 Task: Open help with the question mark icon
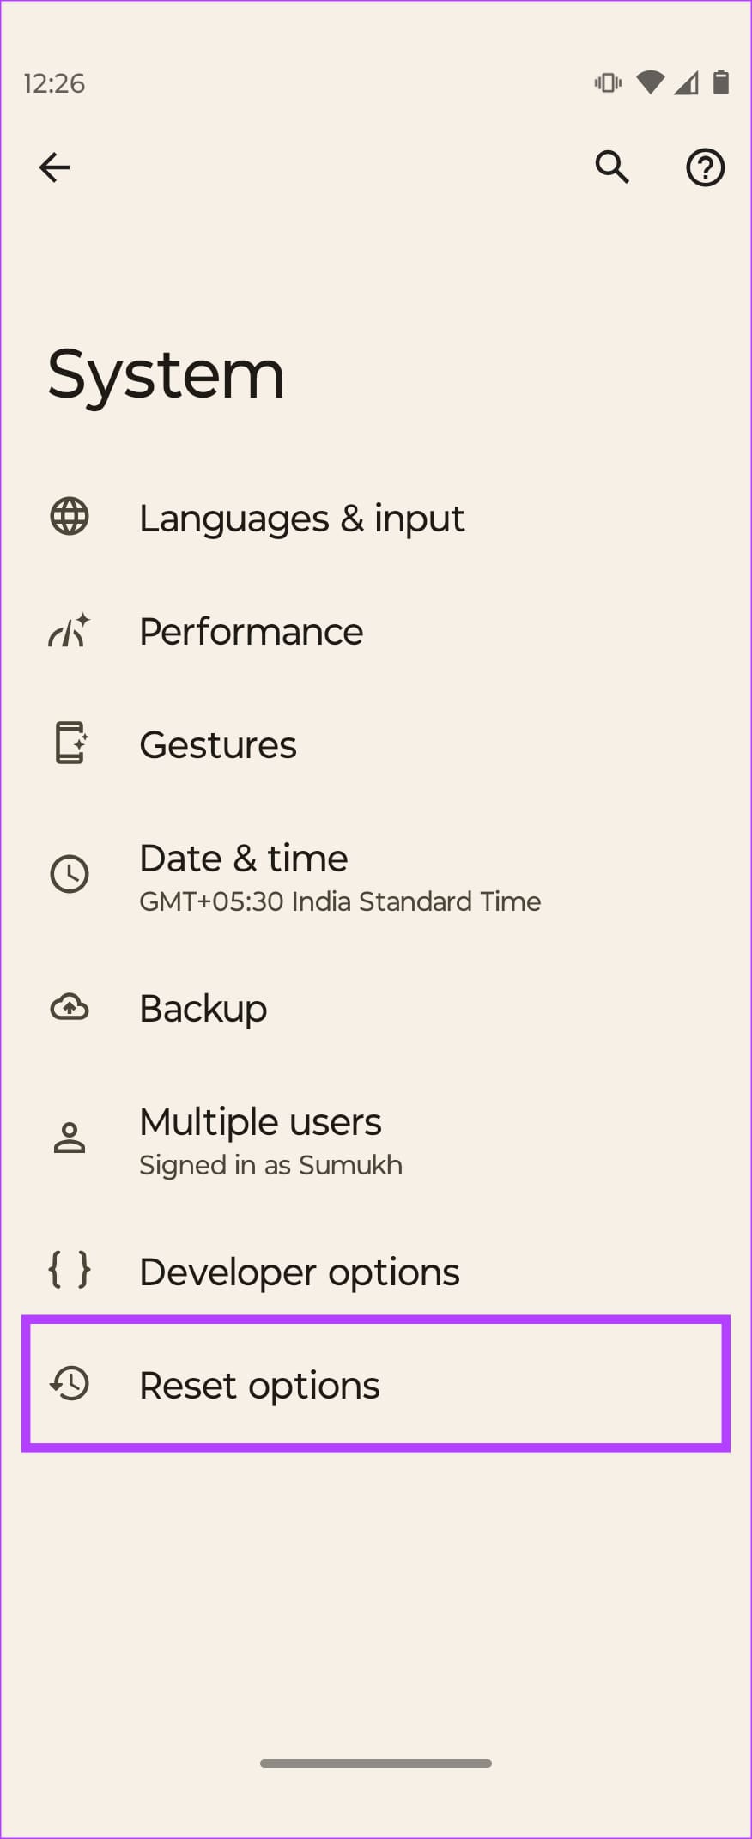705,167
